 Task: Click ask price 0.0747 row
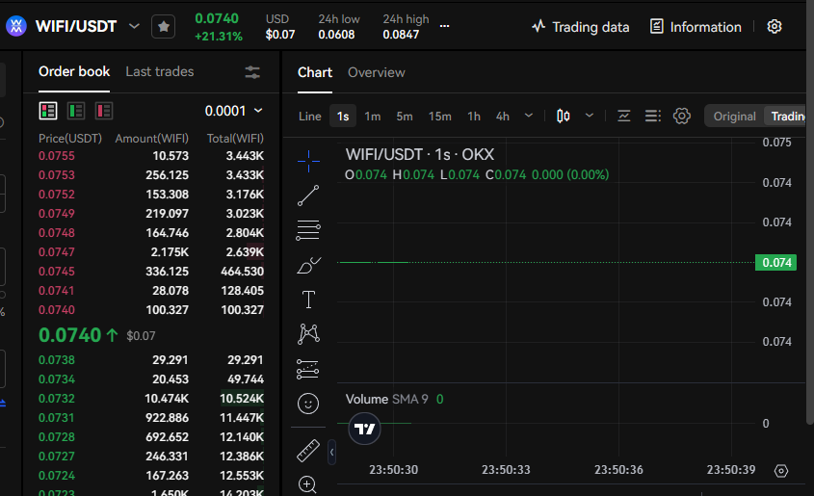coord(151,252)
